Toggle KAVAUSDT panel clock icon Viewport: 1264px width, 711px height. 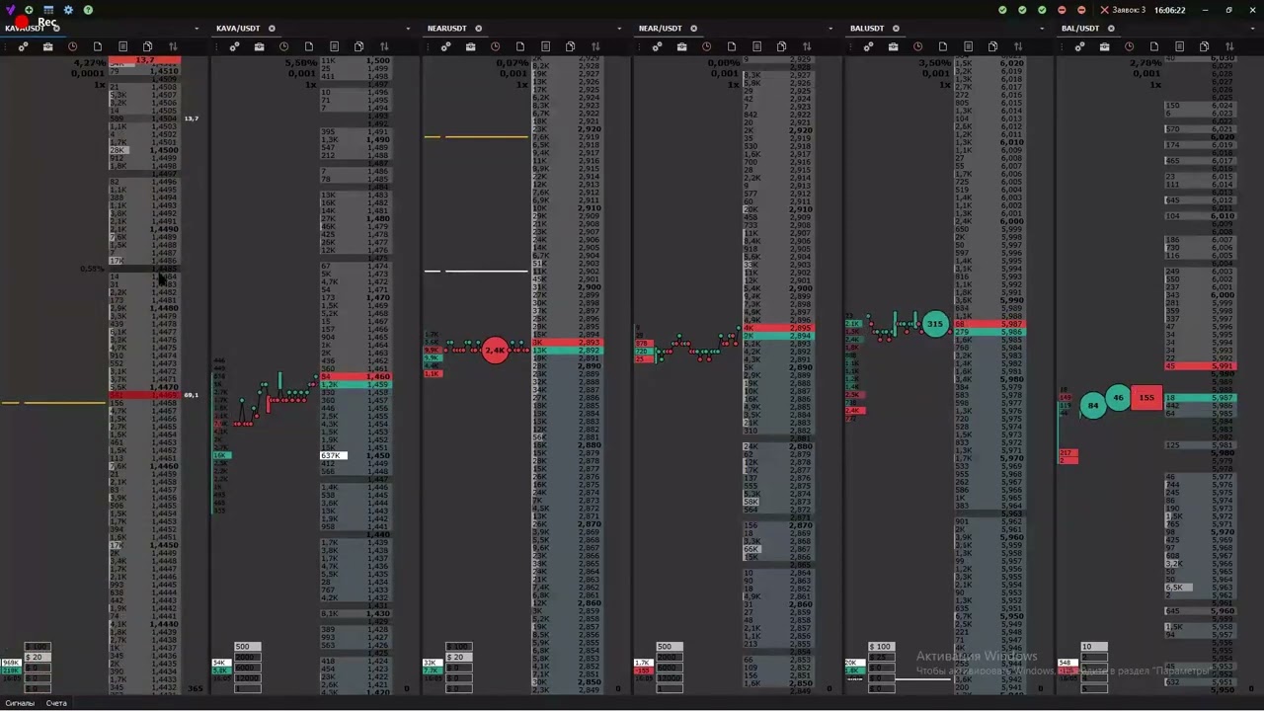pyautogui.click(x=72, y=46)
